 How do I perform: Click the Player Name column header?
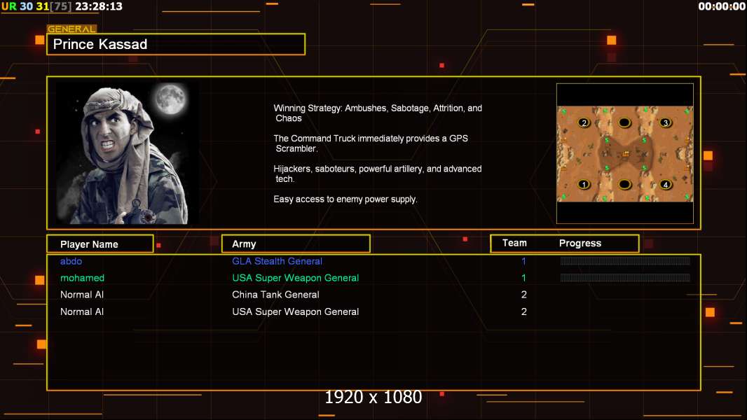pyautogui.click(x=100, y=244)
